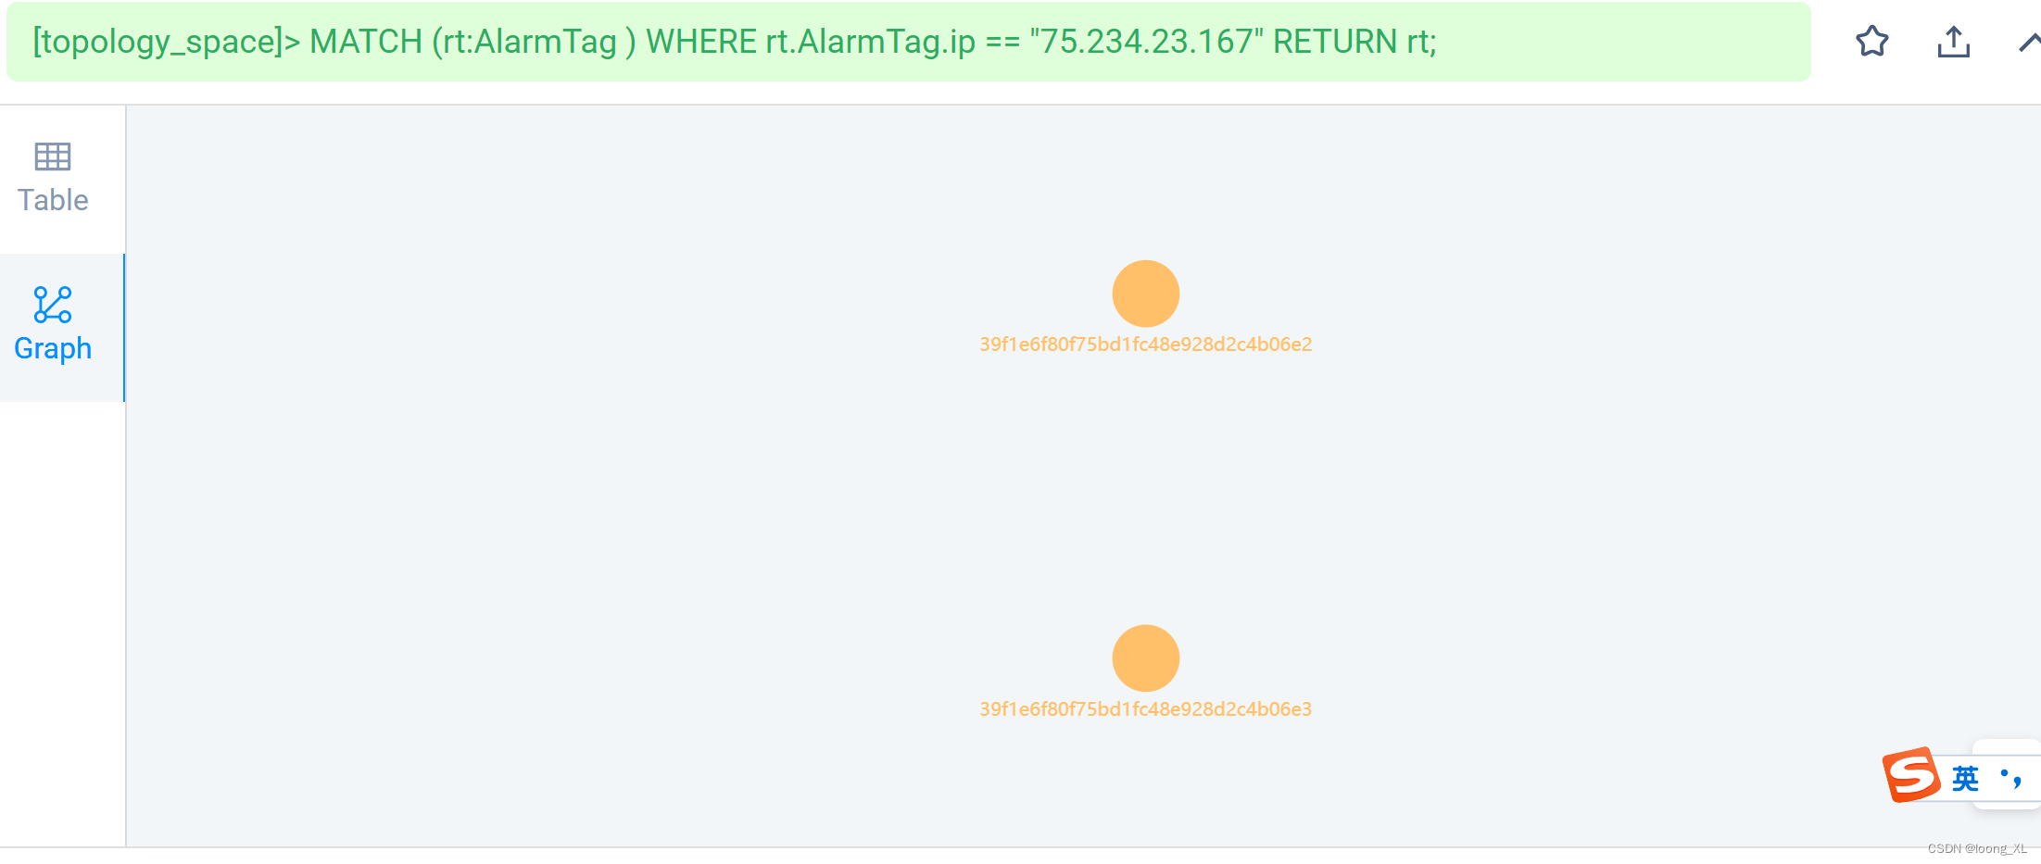Image resolution: width=2041 pixels, height=864 pixels.
Task: Toggle the 英 input language mode
Action: pos(1964,778)
